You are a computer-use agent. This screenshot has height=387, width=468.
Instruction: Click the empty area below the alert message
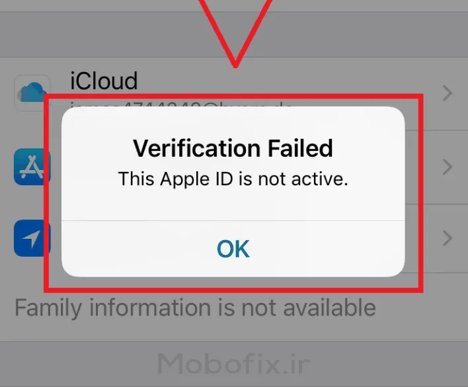(233, 204)
